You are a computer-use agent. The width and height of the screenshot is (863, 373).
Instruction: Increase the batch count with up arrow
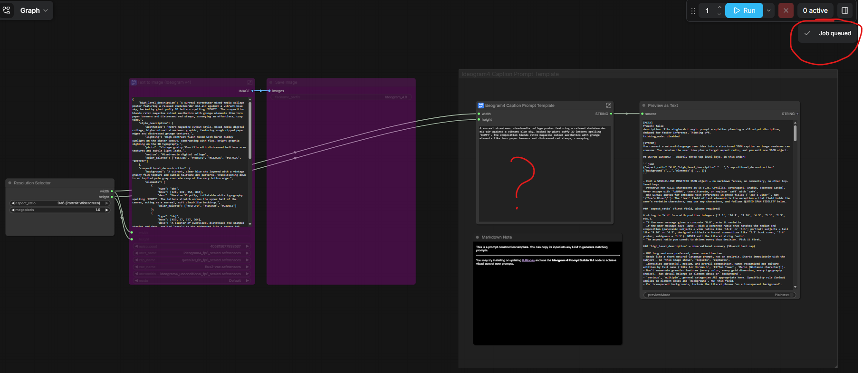tap(719, 7)
